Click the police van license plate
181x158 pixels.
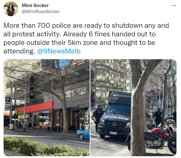point(113,133)
